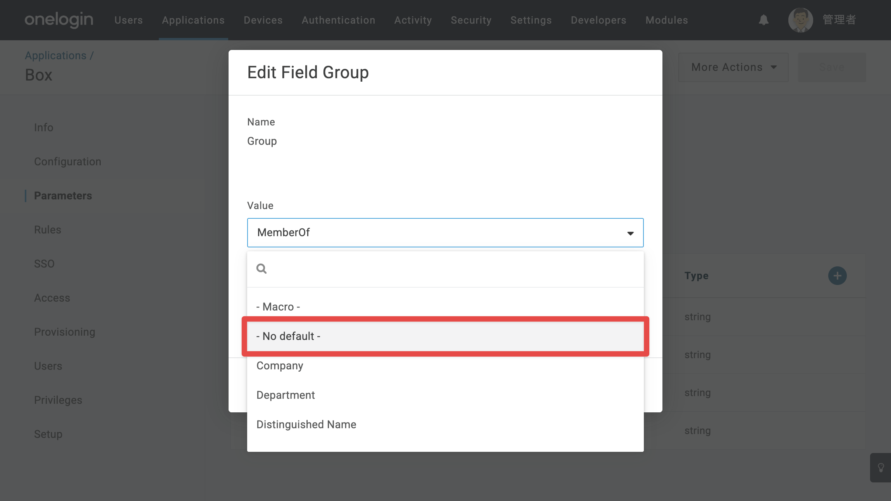This screenshot has height=501, width=891.
Task: Click the lightbulb help icon
Action: [x=881, y=468]
